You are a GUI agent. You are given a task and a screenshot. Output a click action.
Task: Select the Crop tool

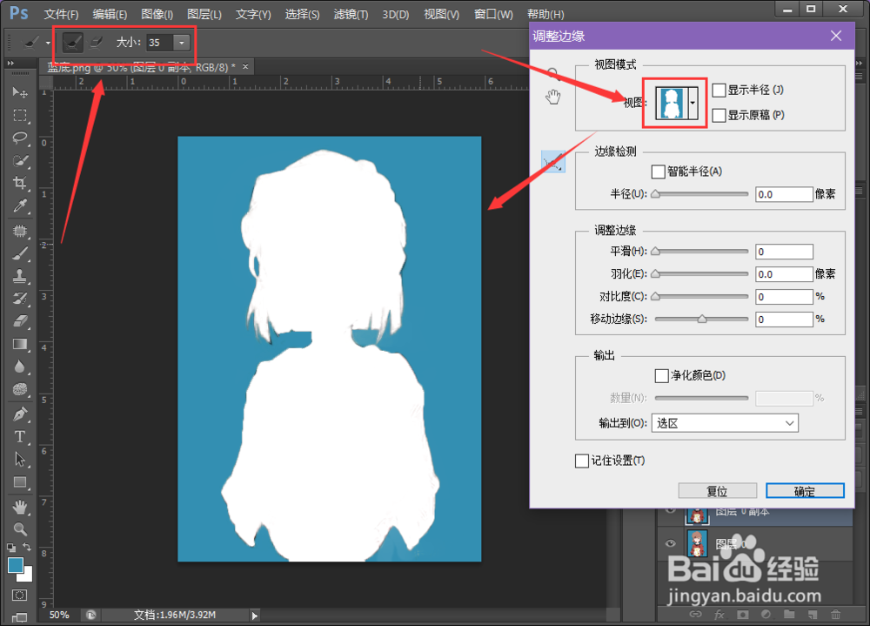(x=20, y=184)
